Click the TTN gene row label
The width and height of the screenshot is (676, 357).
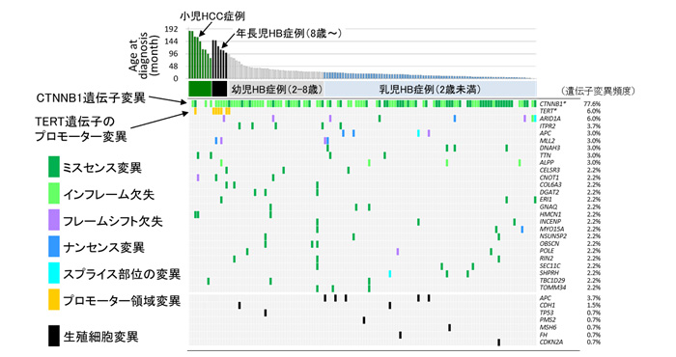click(x=546, y=155)
